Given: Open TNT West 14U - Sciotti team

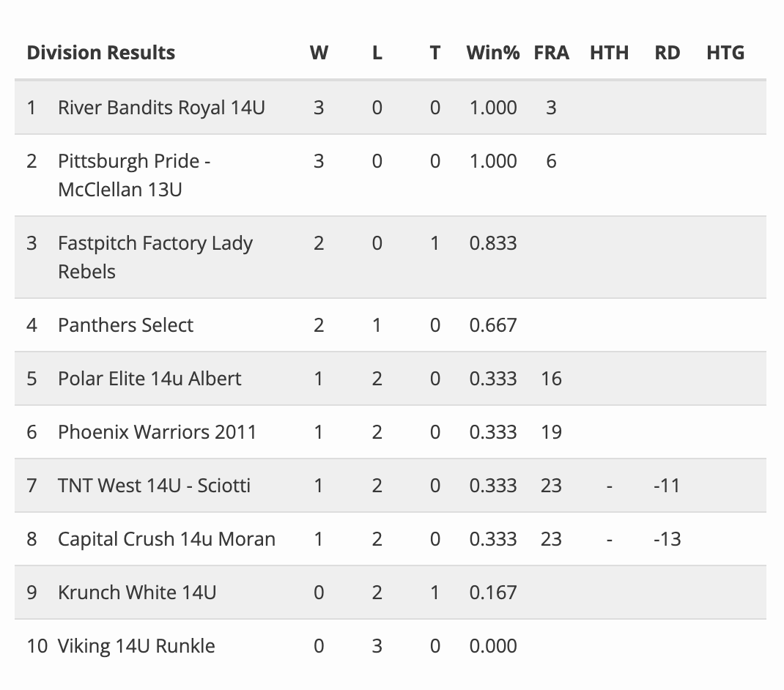Looking at the screenshot, I should click(x=154, y=486).
